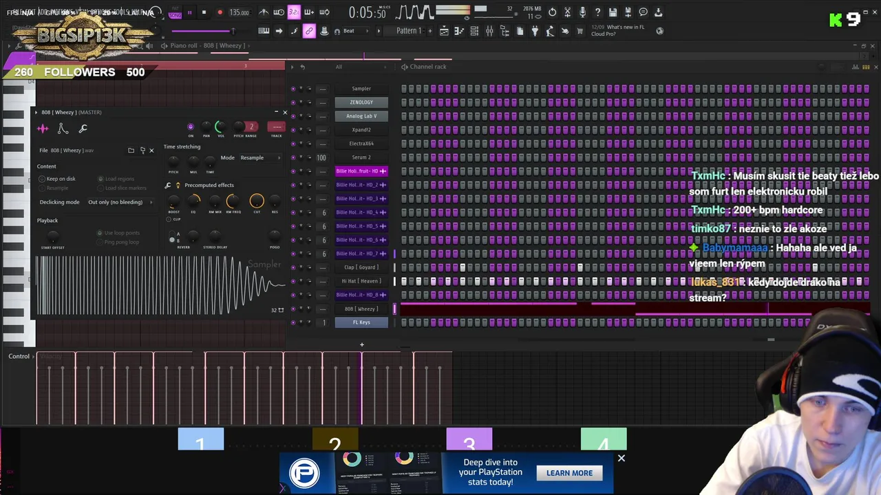Mute the Serum 2 channel LED
The image size is (881, 495).
pos(293,157)
